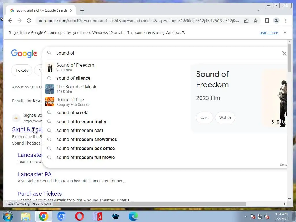Screen dimensions: 296x222
Task: Open the Chrome side panel icon
Action: pos(267,21)
